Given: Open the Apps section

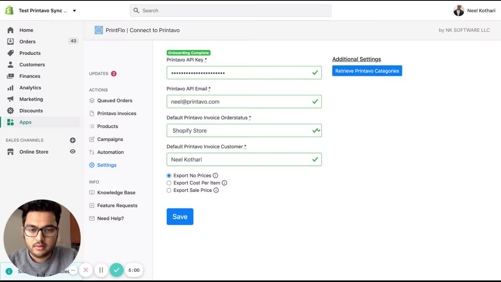Looking at the screenshot, I should [25, 122].
